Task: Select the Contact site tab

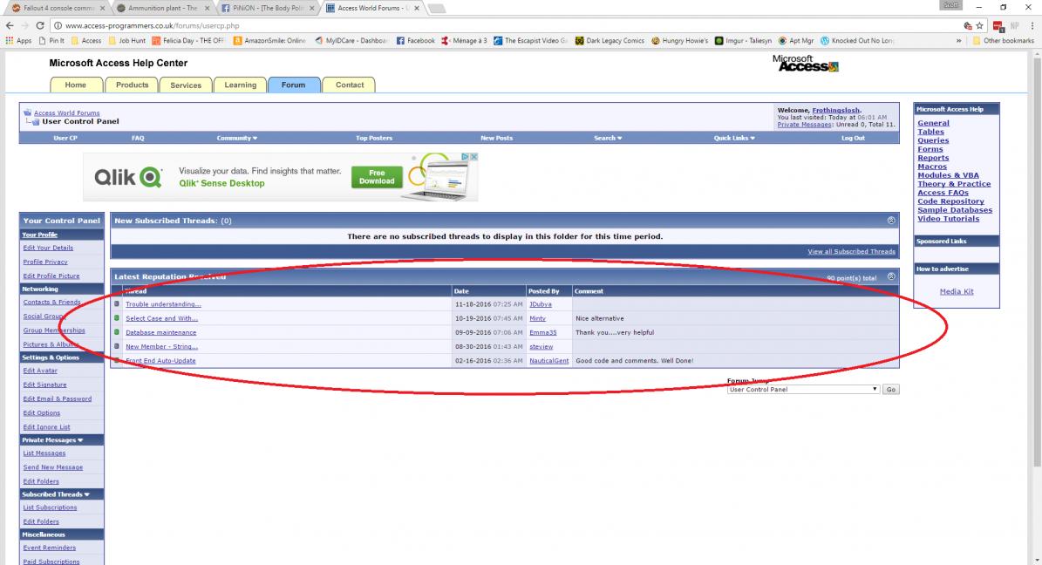Action: (x=350, y=85)
